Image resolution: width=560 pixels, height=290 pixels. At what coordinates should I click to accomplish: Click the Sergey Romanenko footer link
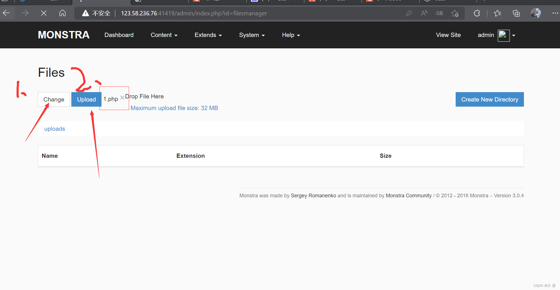coord(313,196)
